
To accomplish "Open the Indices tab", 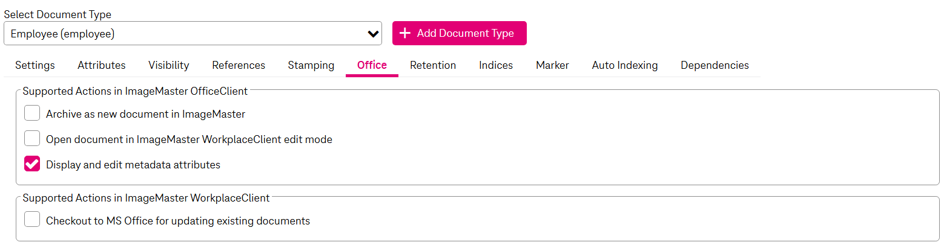I will pyautogui.click(x=496, y=65).
